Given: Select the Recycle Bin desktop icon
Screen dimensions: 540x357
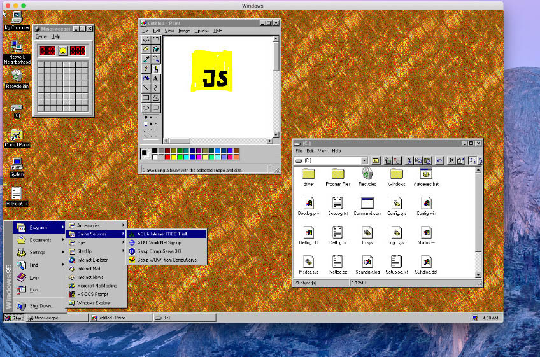Looking at the screenshot, I should click(x=17, y=80).
